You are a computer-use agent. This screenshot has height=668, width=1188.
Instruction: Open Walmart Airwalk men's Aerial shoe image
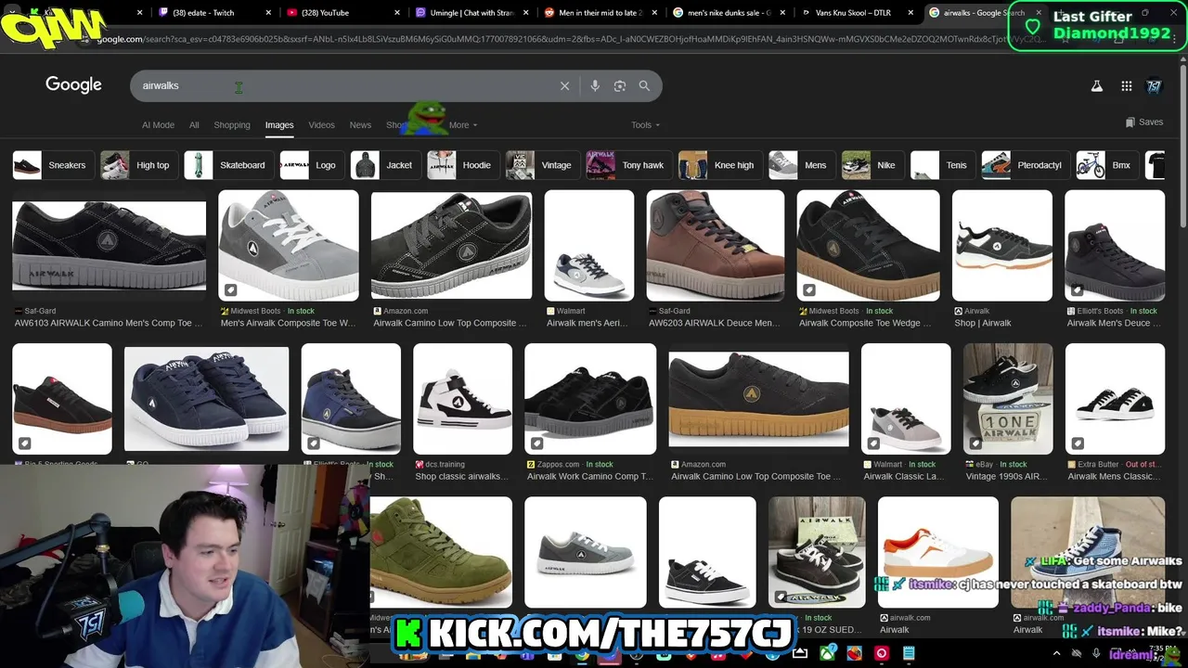[x=589, y=246]
